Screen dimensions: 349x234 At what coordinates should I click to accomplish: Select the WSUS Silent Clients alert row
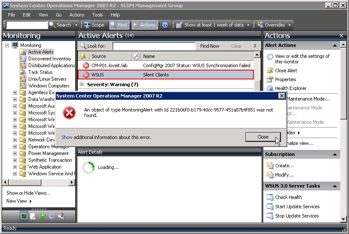point(166,75)
